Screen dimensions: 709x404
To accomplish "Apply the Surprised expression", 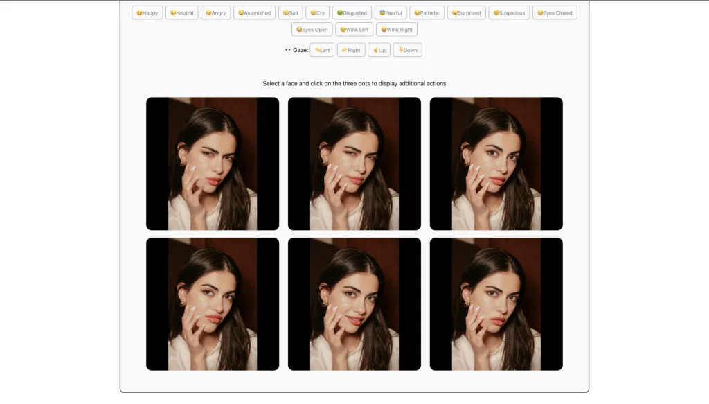I will [x=466, y=12].
